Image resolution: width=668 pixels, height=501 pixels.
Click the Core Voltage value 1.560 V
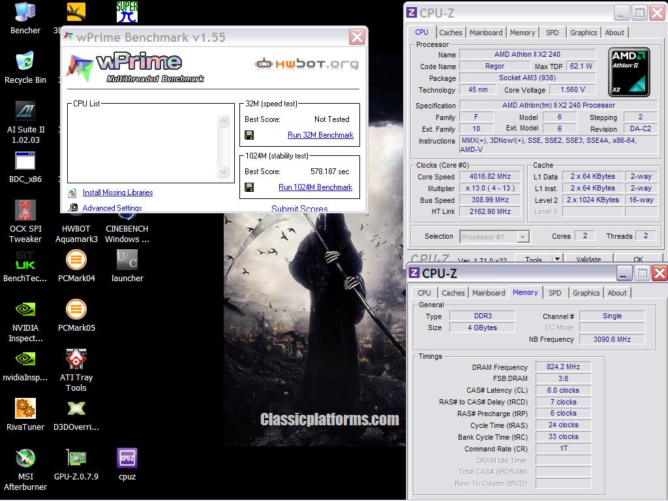[x=572, y=90]
